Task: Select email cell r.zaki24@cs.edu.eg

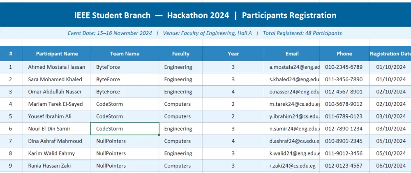Action: point(292,166)
